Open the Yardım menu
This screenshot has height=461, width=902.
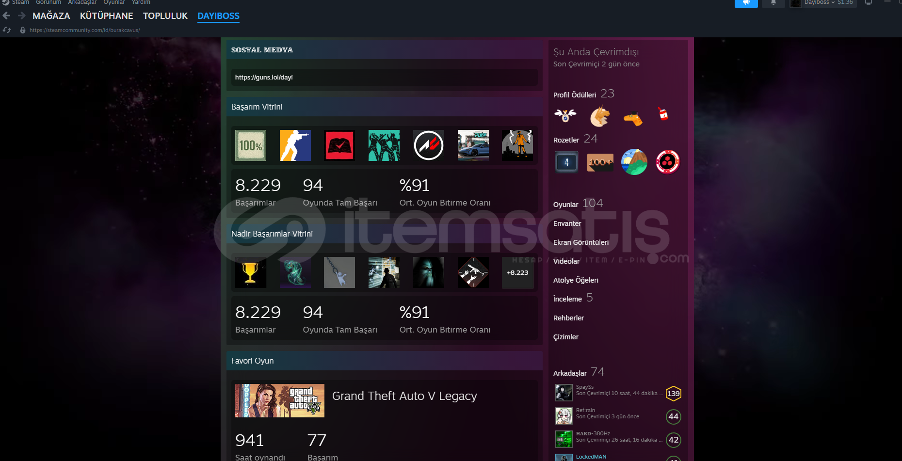(141, 2)
